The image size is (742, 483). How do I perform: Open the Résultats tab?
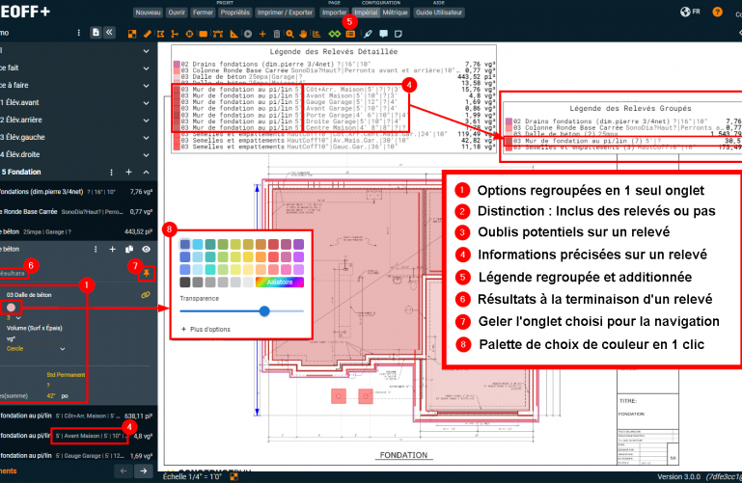(x=12, y=273)
